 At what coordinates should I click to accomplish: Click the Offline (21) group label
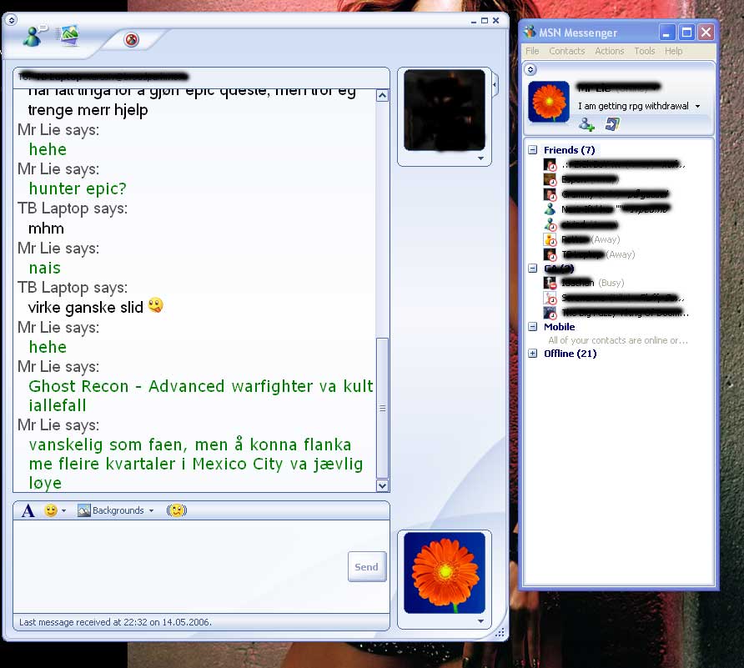(x=571, y=354)
